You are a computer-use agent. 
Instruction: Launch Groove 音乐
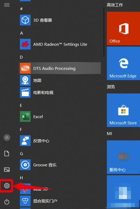click(60, 165)
